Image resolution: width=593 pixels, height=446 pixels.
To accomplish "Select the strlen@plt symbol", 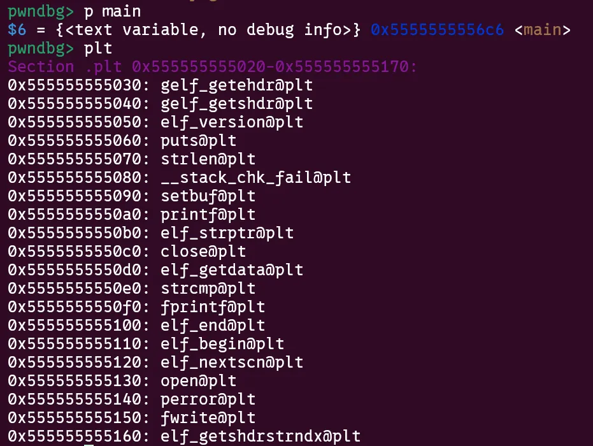I will coord(208,159).
